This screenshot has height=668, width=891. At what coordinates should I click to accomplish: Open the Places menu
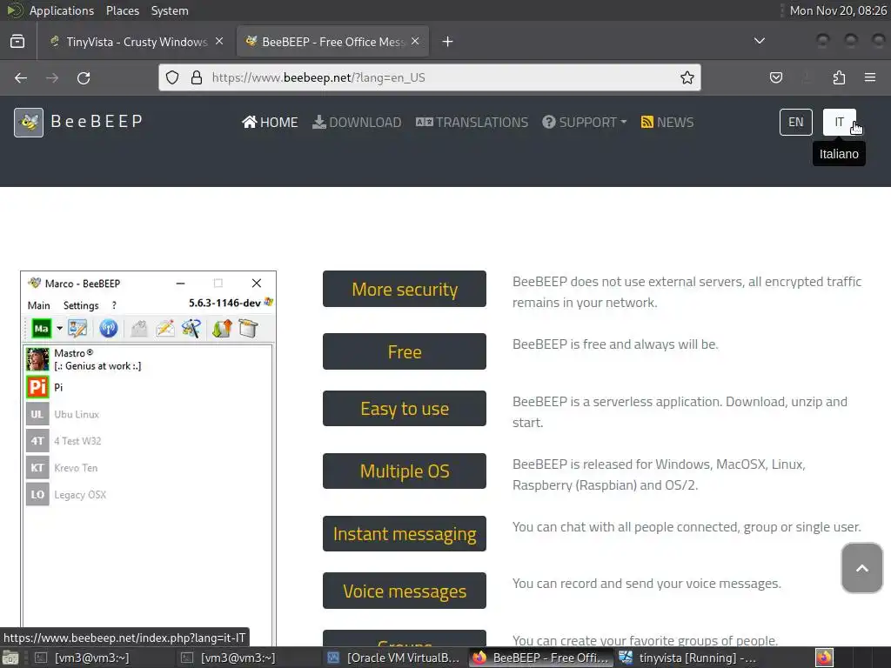pyautogui.click(x=122, y=10)
